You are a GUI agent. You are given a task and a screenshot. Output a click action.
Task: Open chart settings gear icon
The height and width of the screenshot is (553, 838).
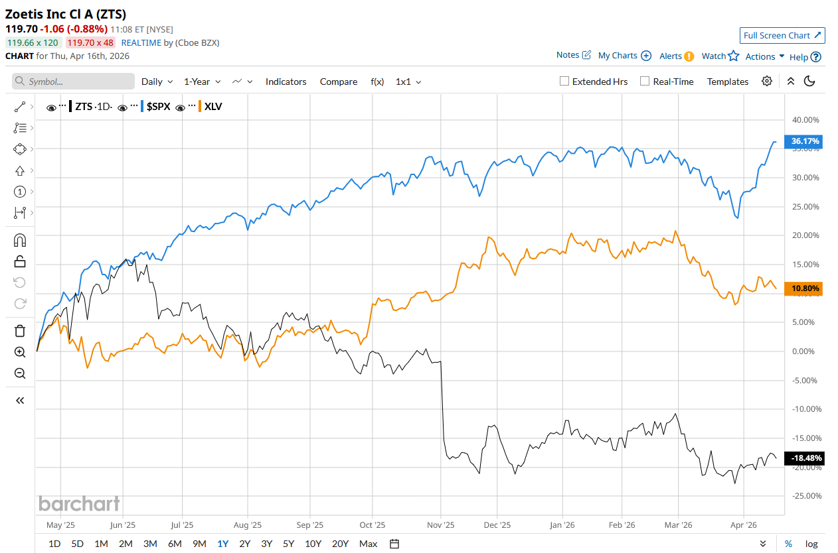[767, 81]
